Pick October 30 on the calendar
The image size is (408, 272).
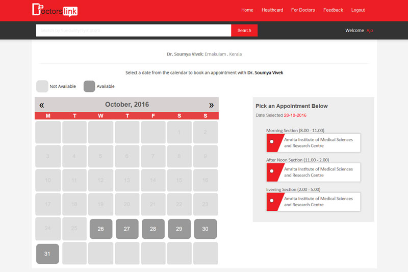[x=205, y=229]
